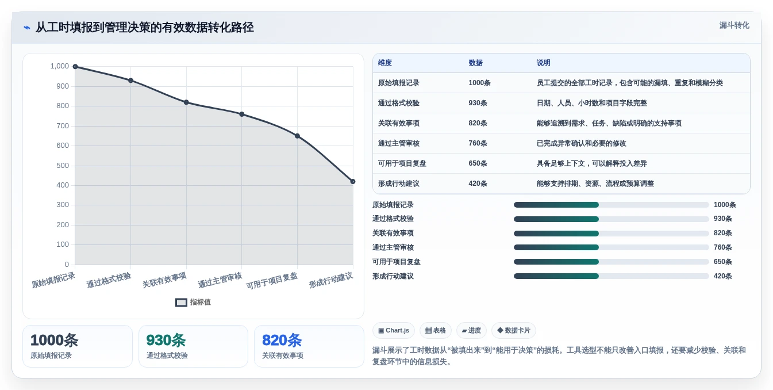Click the 漏斗转化 label in the header
This screenshot has height=390, width=773.
click(734, 25)
